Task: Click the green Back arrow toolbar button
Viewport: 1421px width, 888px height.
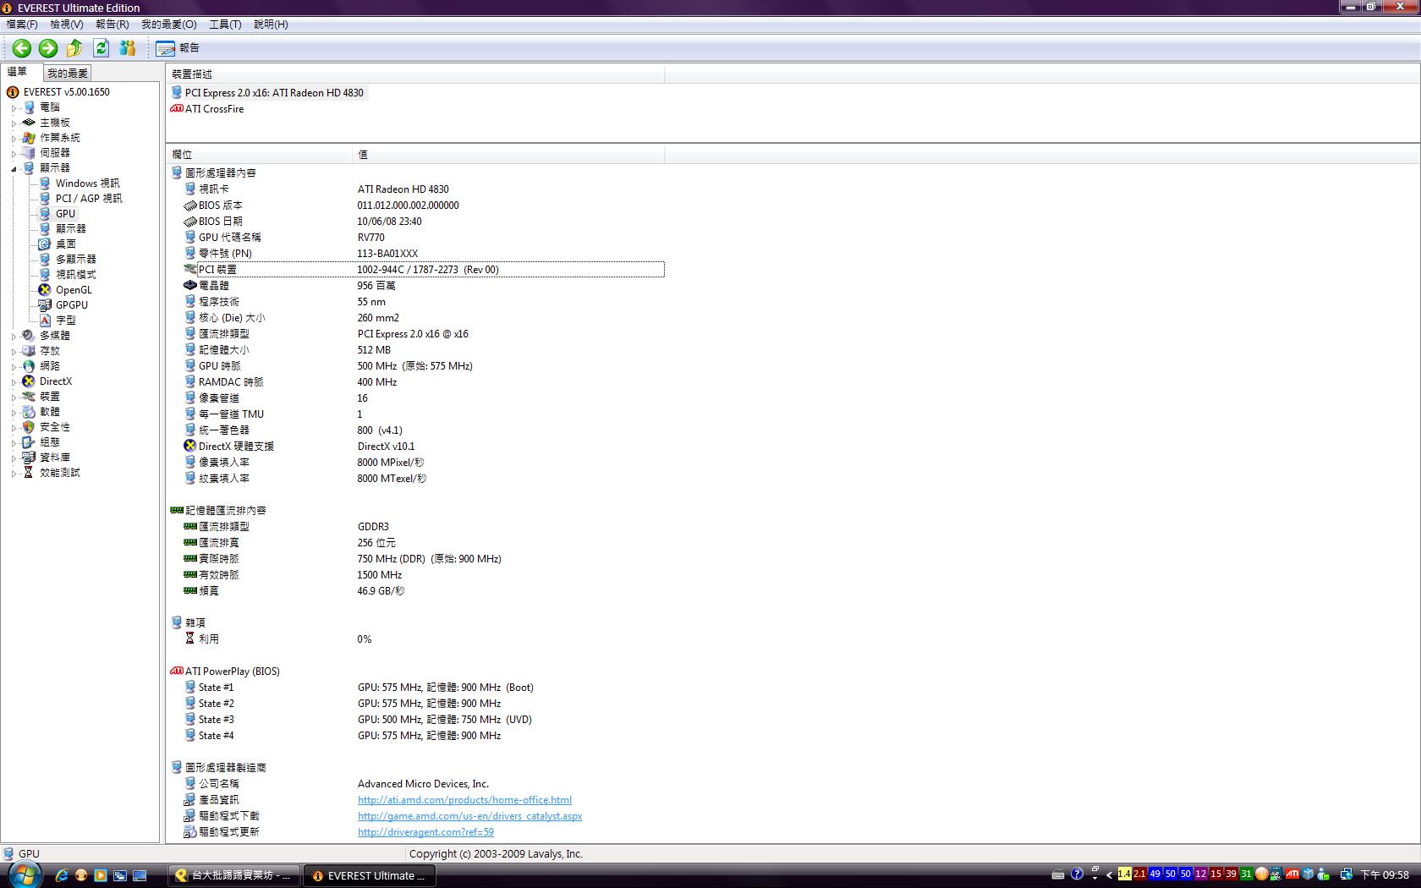Action: point(22,48)
